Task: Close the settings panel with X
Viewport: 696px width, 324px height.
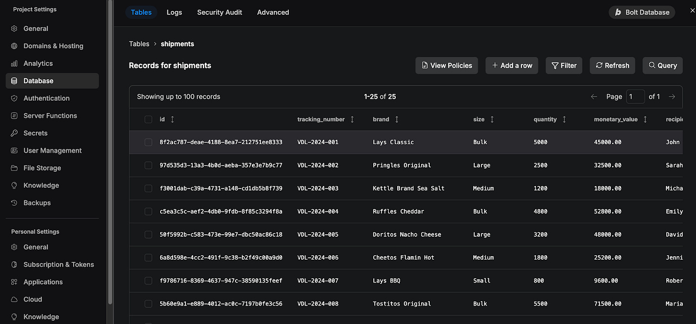Action: (x=693, y=10)
